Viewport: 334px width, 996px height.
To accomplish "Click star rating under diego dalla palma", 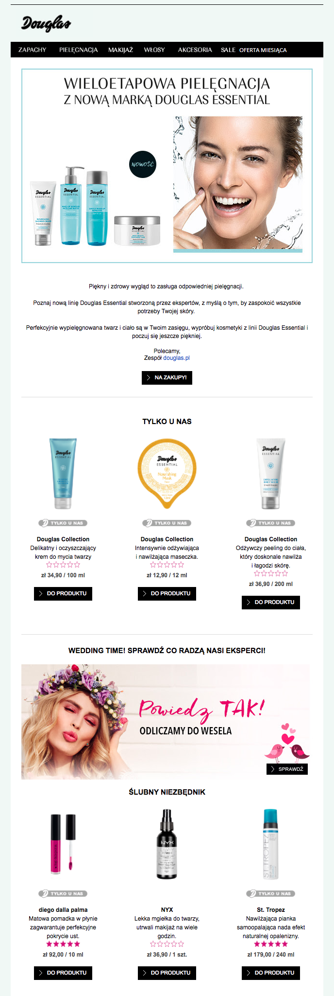I will coord(63,944).
